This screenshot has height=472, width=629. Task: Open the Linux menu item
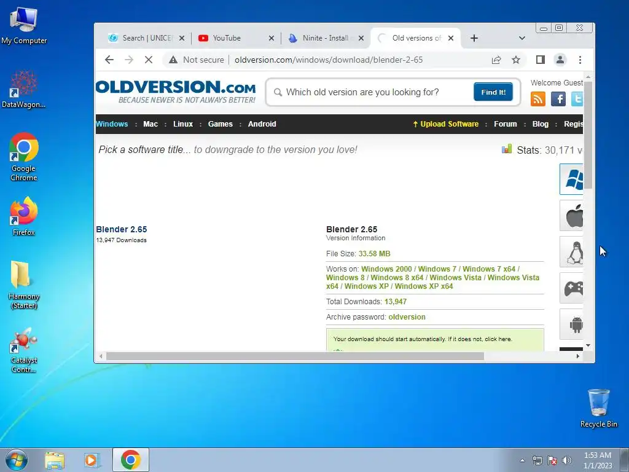click(x=183, y=124)
